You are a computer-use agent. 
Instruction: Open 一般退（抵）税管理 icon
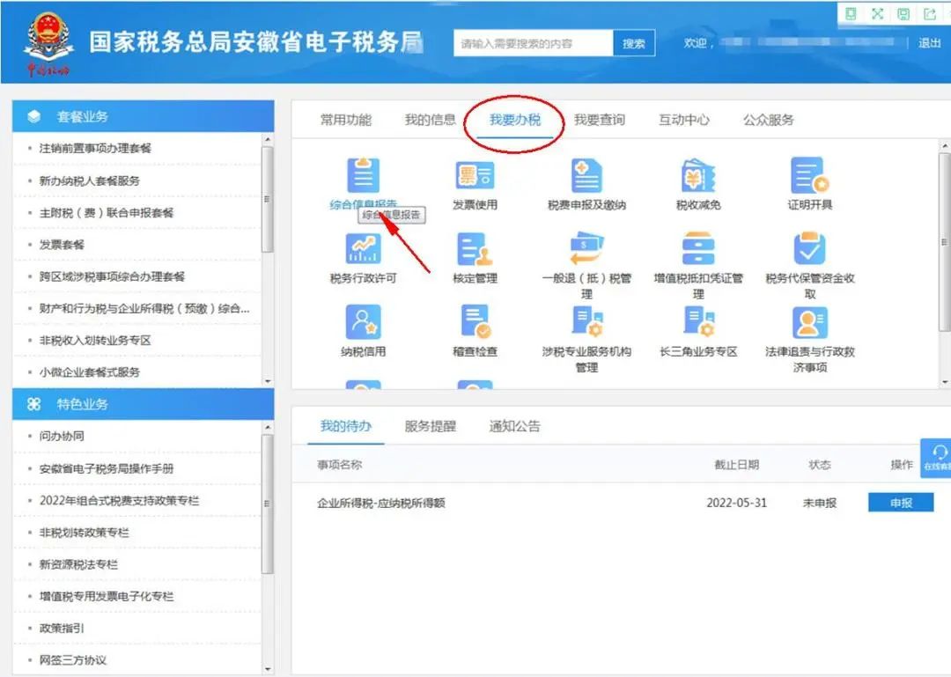pyautogui.click(x=586, y=249)
